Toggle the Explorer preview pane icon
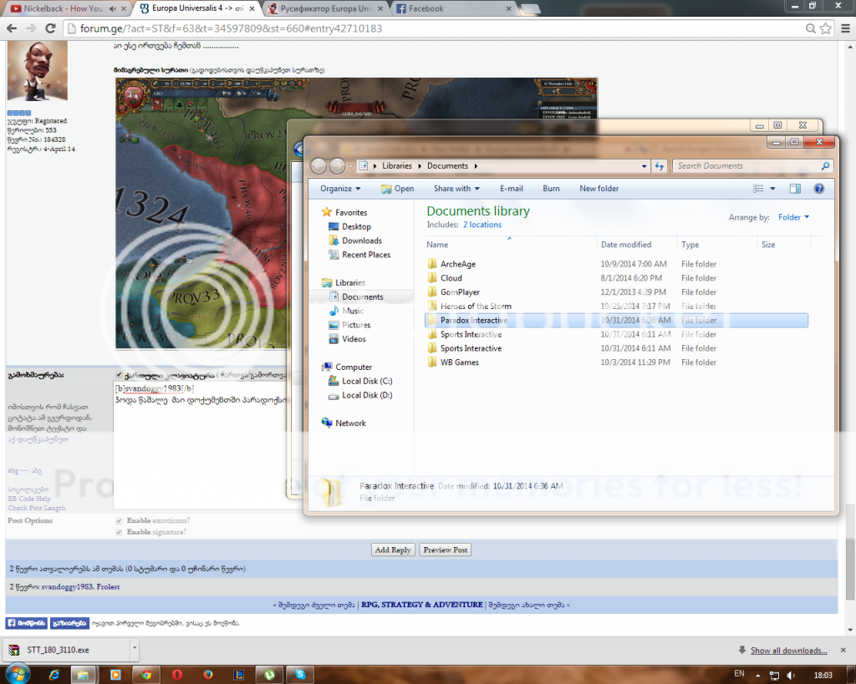The height and width of the screenshot is (684, 856). 795,189
